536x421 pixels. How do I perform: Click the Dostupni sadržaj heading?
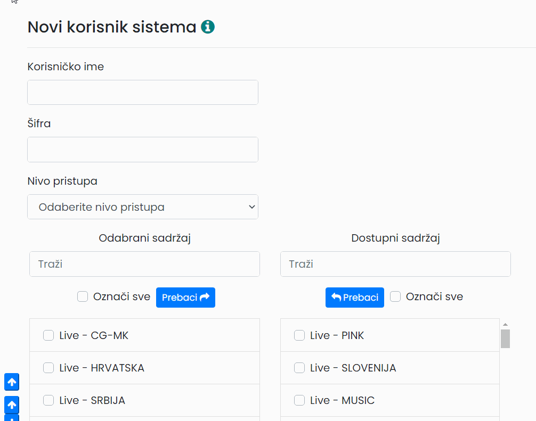[x=395, y=238]
